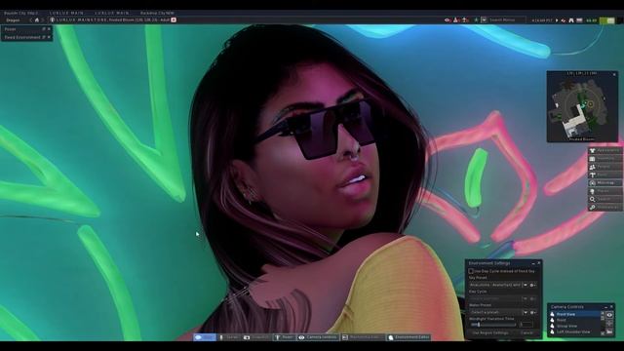Open People from the right sidebar

click(604, 167)
